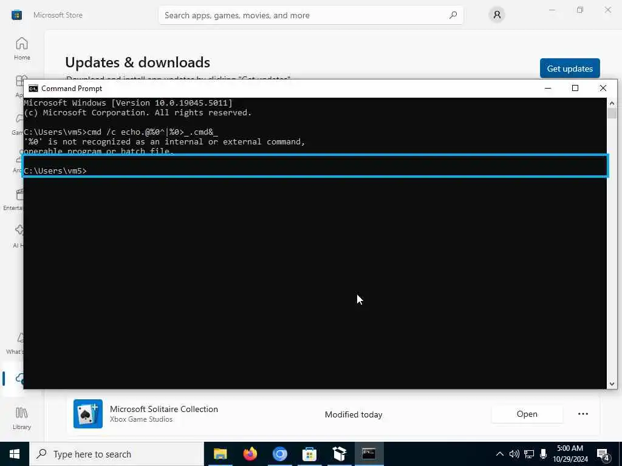
Task: Click the search magnifier icon in Store
Action: (453, 15)
